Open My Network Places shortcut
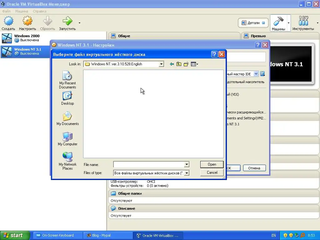Viewport: 320px width, 240px height. click(67, 161)
